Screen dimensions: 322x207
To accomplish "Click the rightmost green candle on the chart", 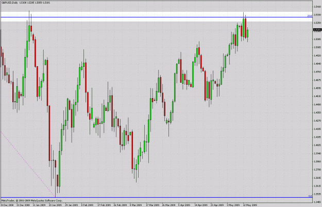I will pyautogui.click(x=248, y=33).
